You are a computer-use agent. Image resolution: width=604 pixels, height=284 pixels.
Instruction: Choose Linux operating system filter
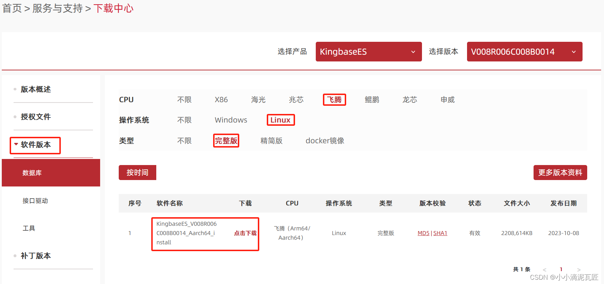coord(280,120)
